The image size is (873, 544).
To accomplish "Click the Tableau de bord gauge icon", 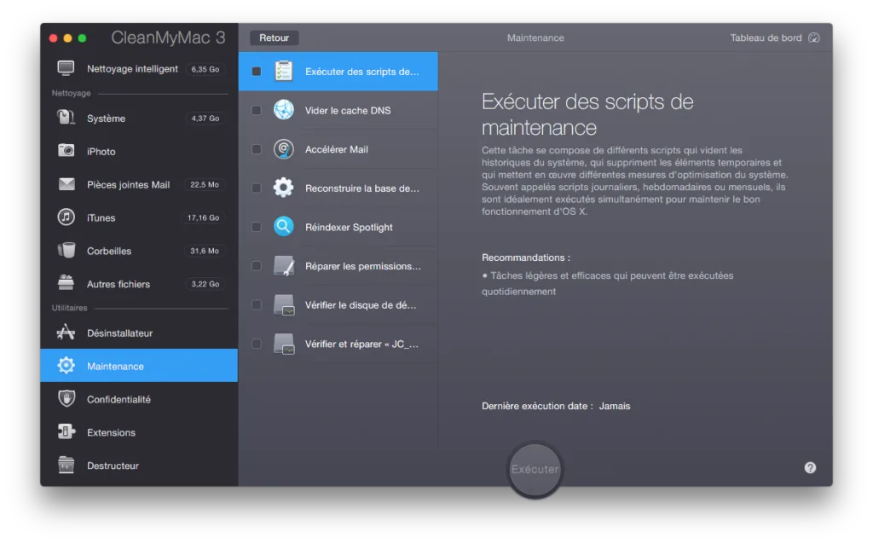I will 814,38.
